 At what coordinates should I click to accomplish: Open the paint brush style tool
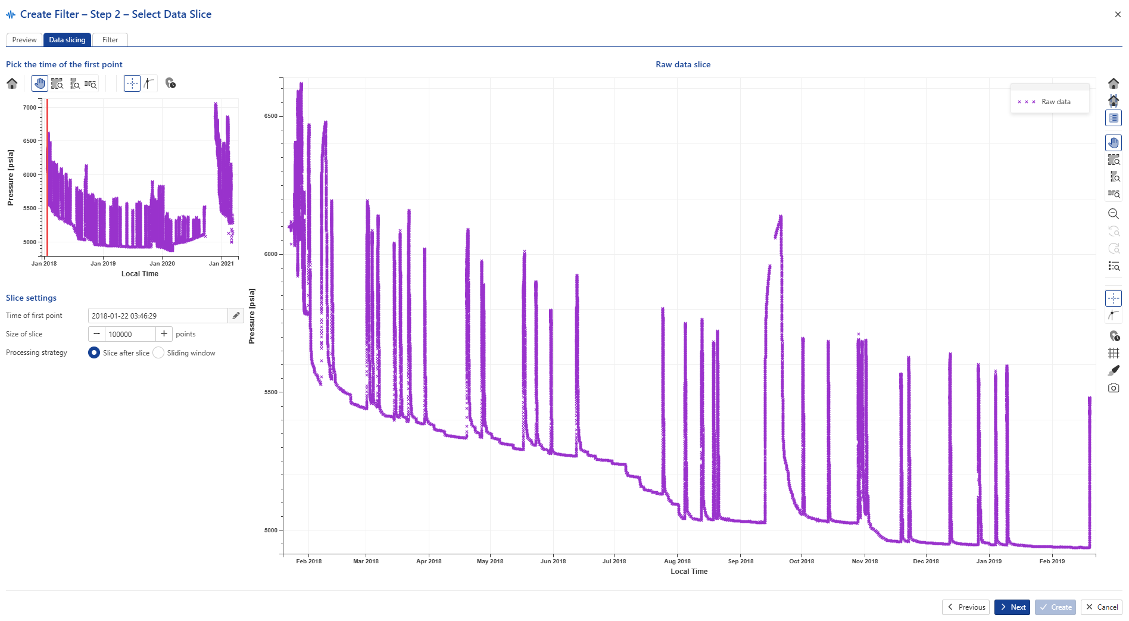1113,370
